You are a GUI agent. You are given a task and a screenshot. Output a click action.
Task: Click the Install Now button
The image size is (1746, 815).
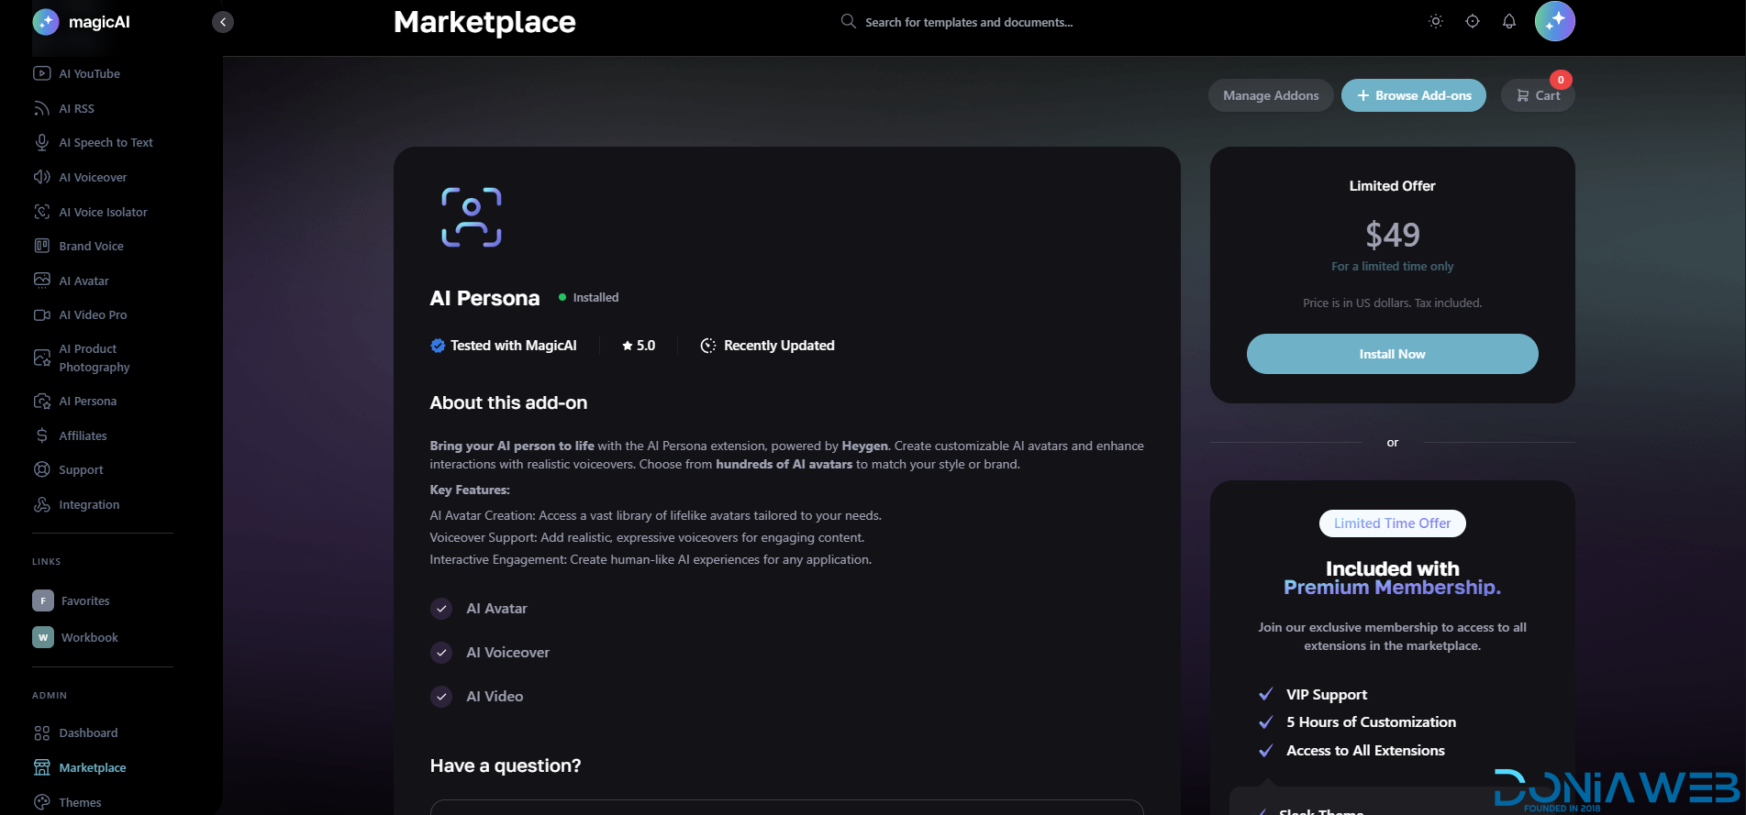(x=1392, y=354)
